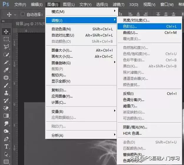Select the Smudge tool
The image size is (184, 165).
(6, 123)
